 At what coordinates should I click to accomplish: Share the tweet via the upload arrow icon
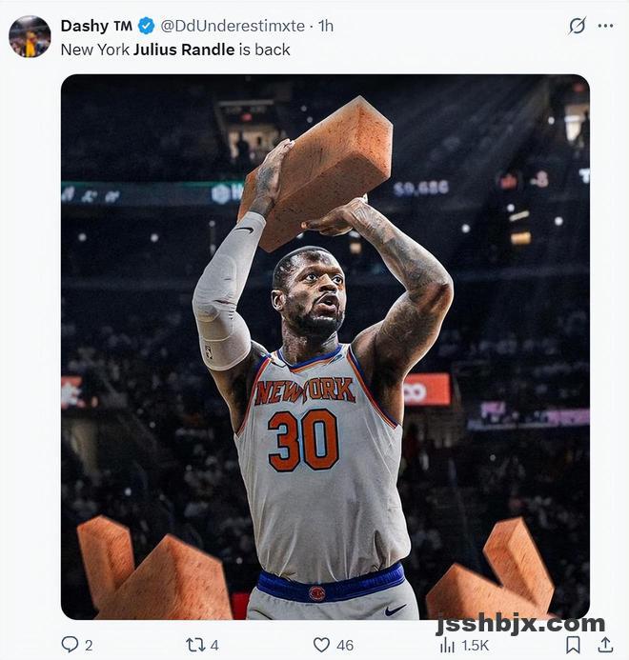point(605,645)
